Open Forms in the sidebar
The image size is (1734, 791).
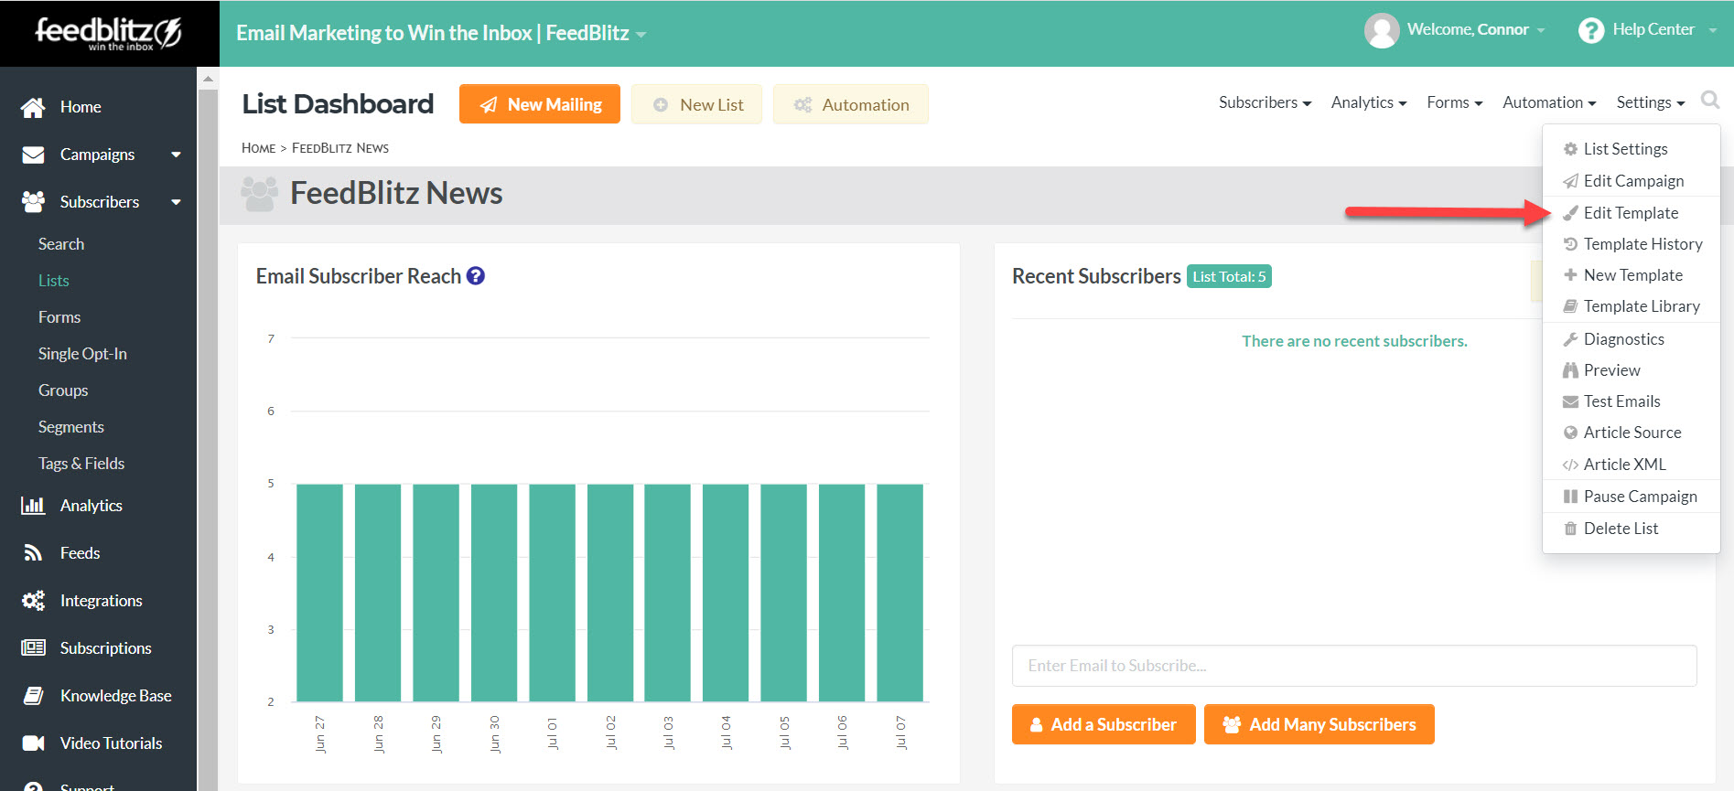[x=59, y=317]
